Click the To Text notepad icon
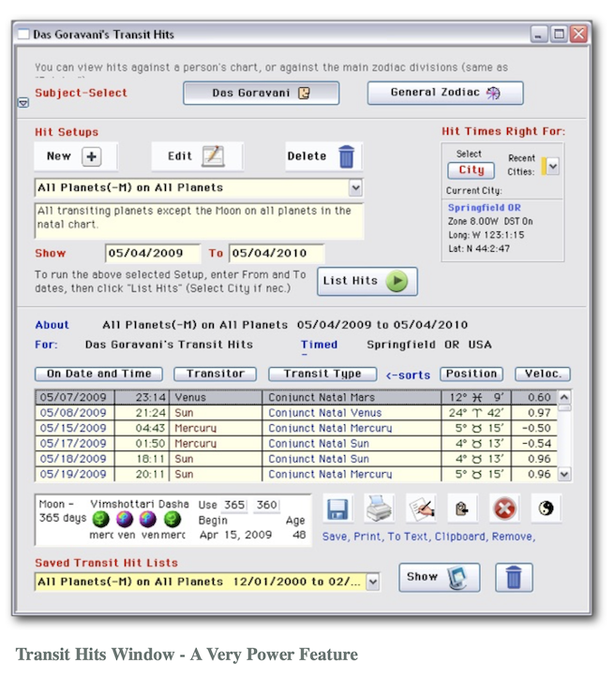 [421, 509]
